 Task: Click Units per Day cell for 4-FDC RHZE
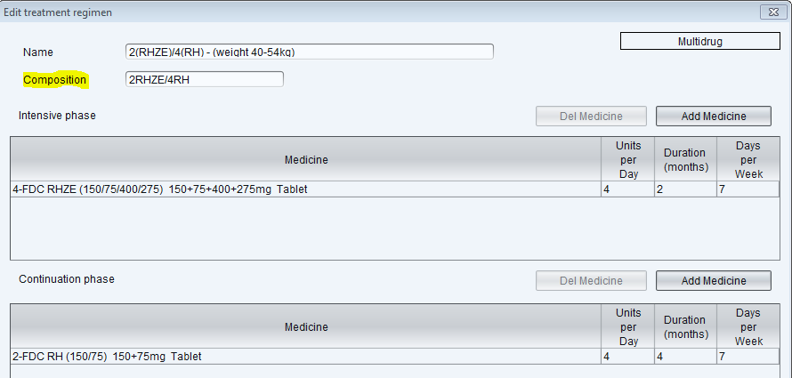pos(628,189)
